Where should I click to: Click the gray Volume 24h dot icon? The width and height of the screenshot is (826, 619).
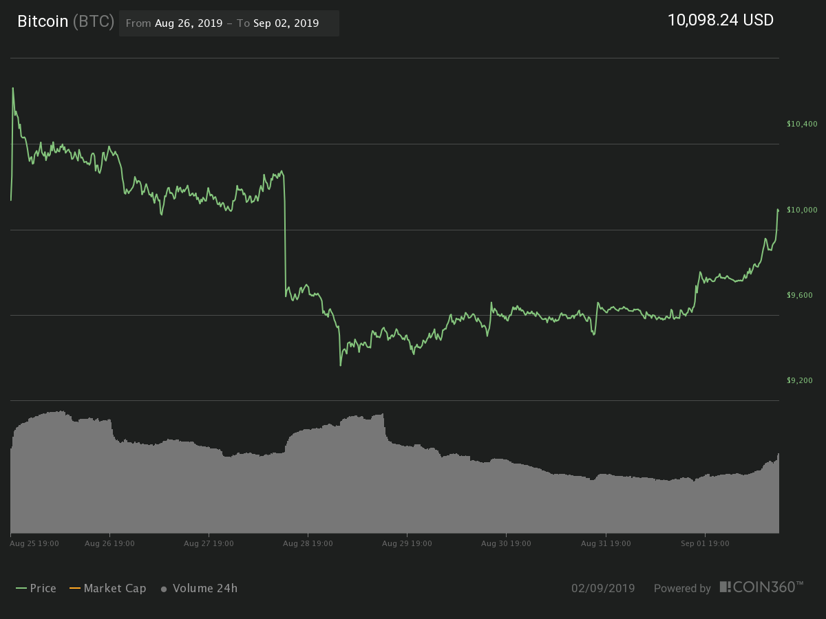pyautogui.click(x=163, y=588)
